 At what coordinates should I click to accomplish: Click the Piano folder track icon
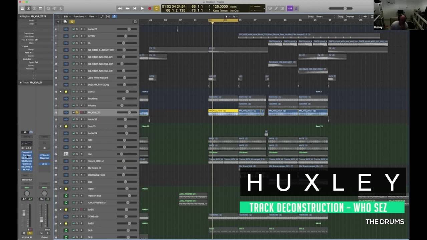66,189
